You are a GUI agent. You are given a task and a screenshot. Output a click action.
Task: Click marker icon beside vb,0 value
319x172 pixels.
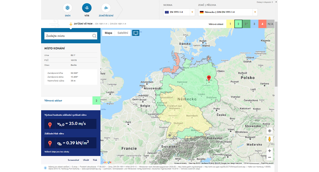click(50, 124)
